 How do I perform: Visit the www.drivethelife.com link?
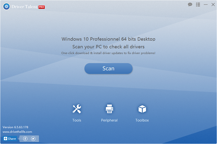pyautogui.click(x=17, y=132)
